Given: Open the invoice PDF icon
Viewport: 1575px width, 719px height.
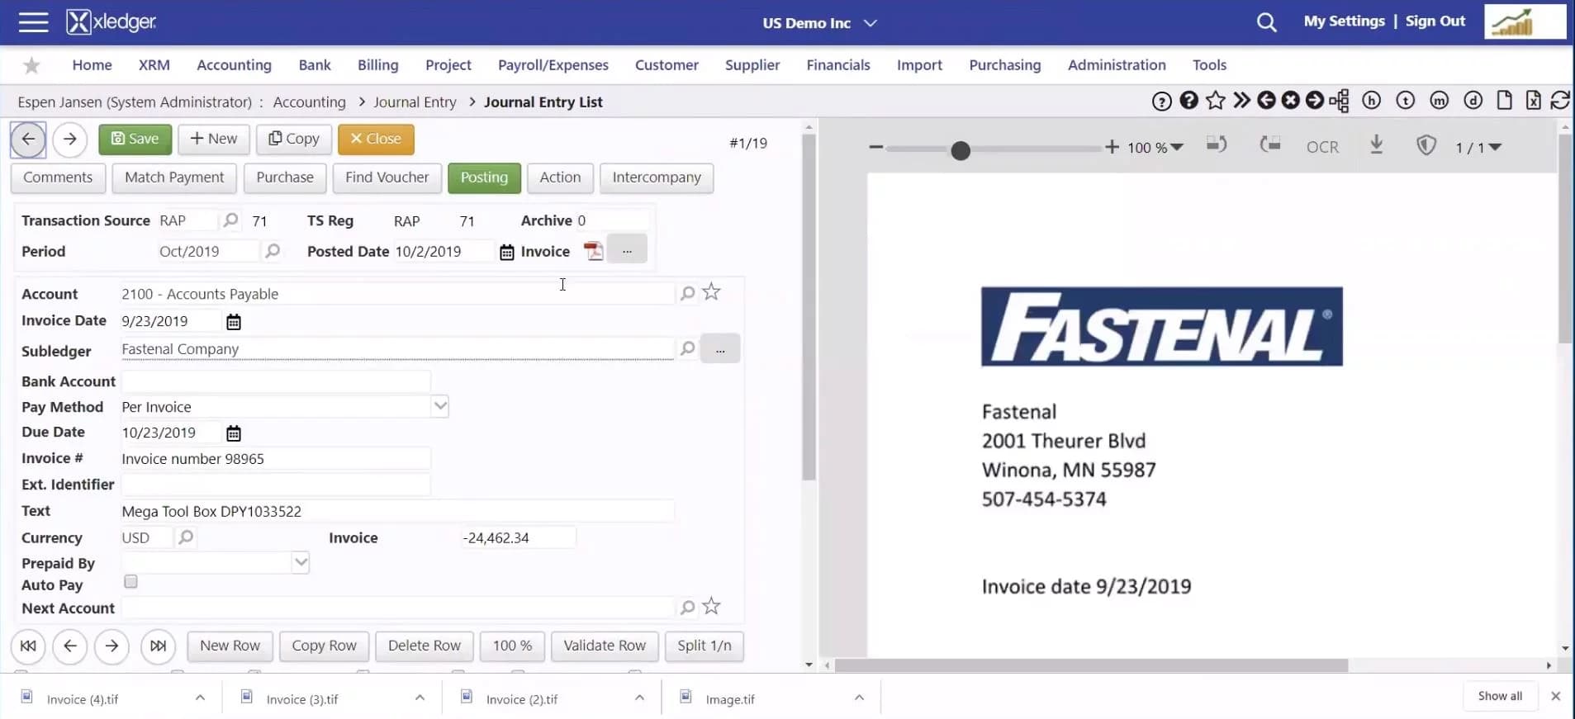Looking at the screenshot, I should tap(593, 251).
